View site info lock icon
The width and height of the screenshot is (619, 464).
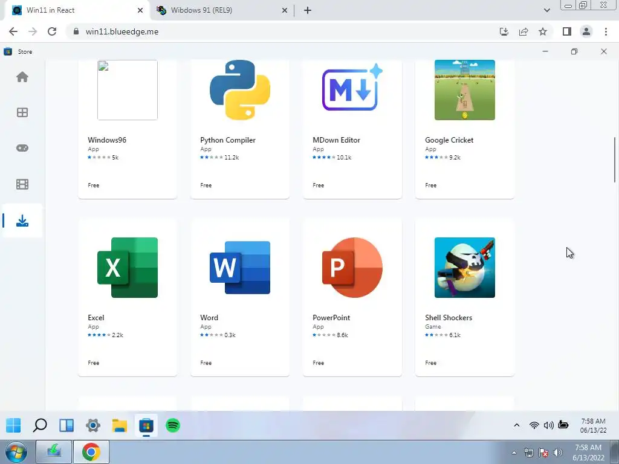tap(76, 31)
